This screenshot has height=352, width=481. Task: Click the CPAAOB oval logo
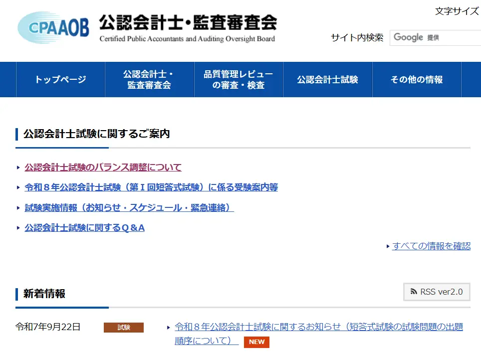(x=53, y=27)
